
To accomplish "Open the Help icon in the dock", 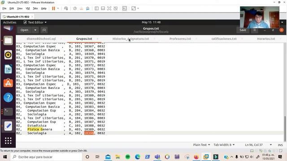I will (x=8, y=97).
